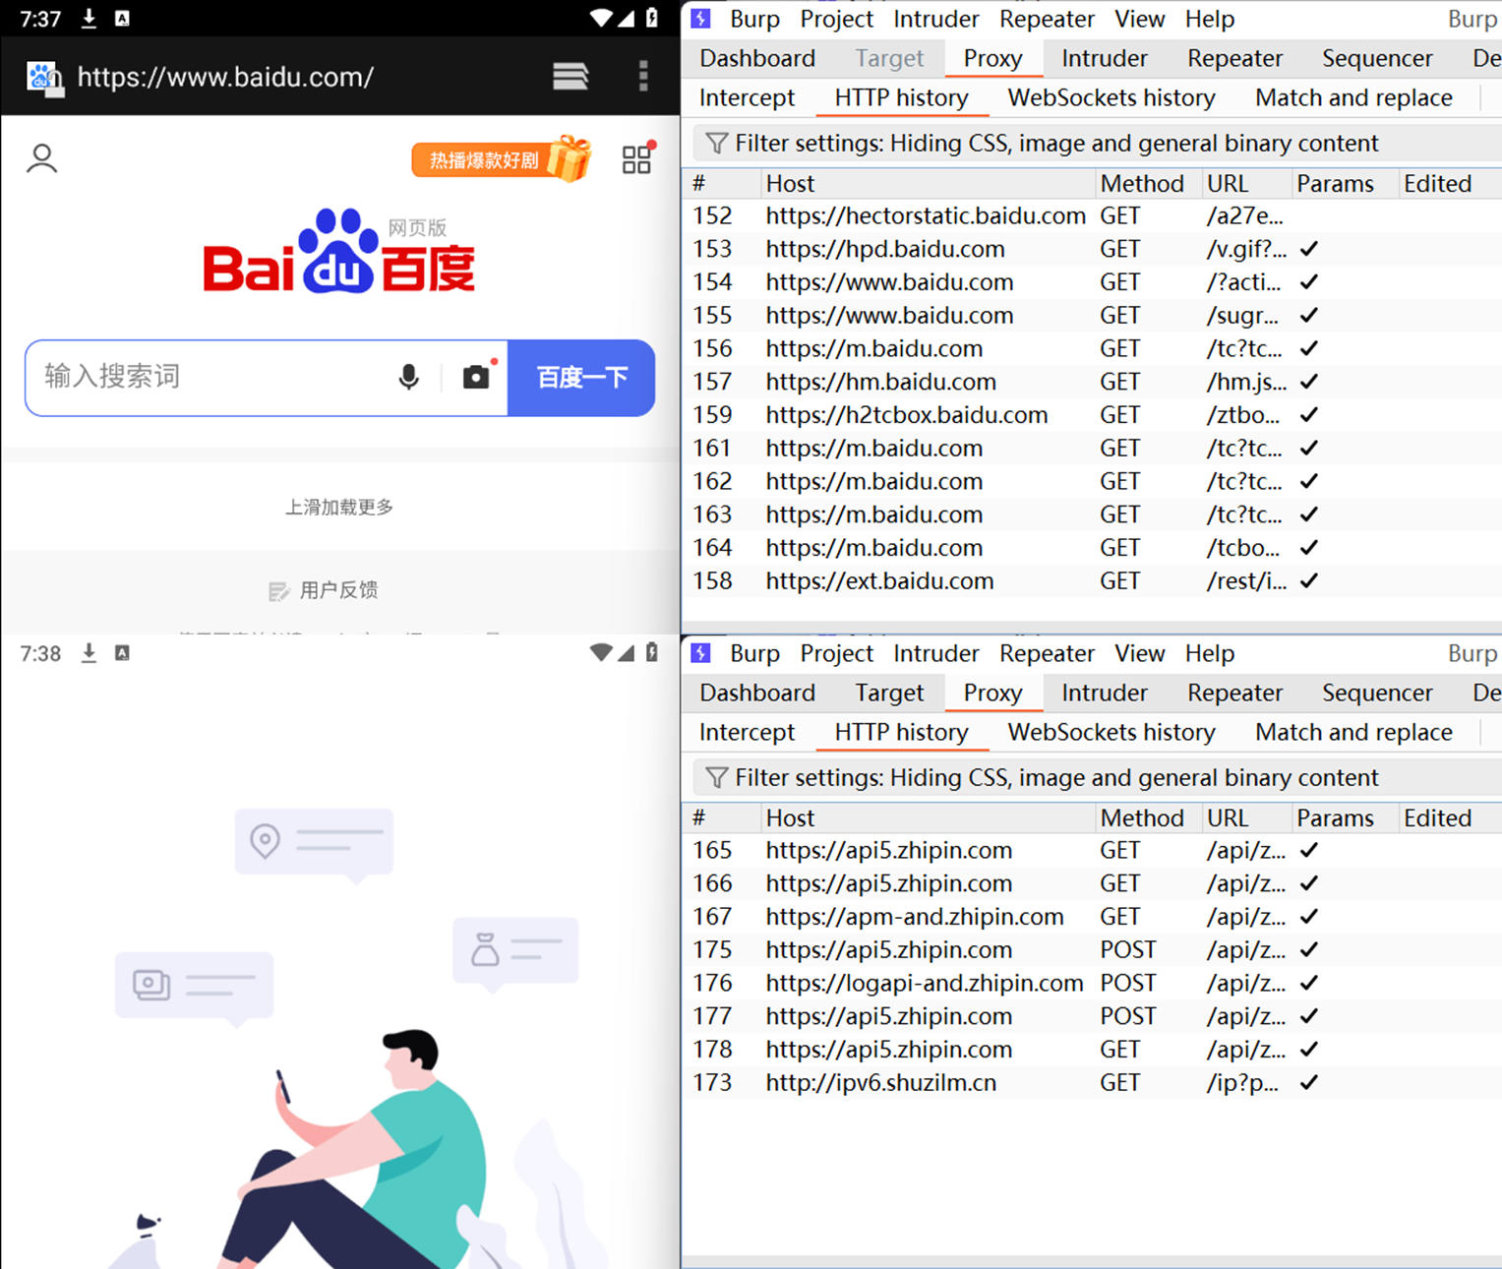Select request 158 to ext.baidu.com
The height and width of the screenshot is (1269, 1502).
point(1093,581)
